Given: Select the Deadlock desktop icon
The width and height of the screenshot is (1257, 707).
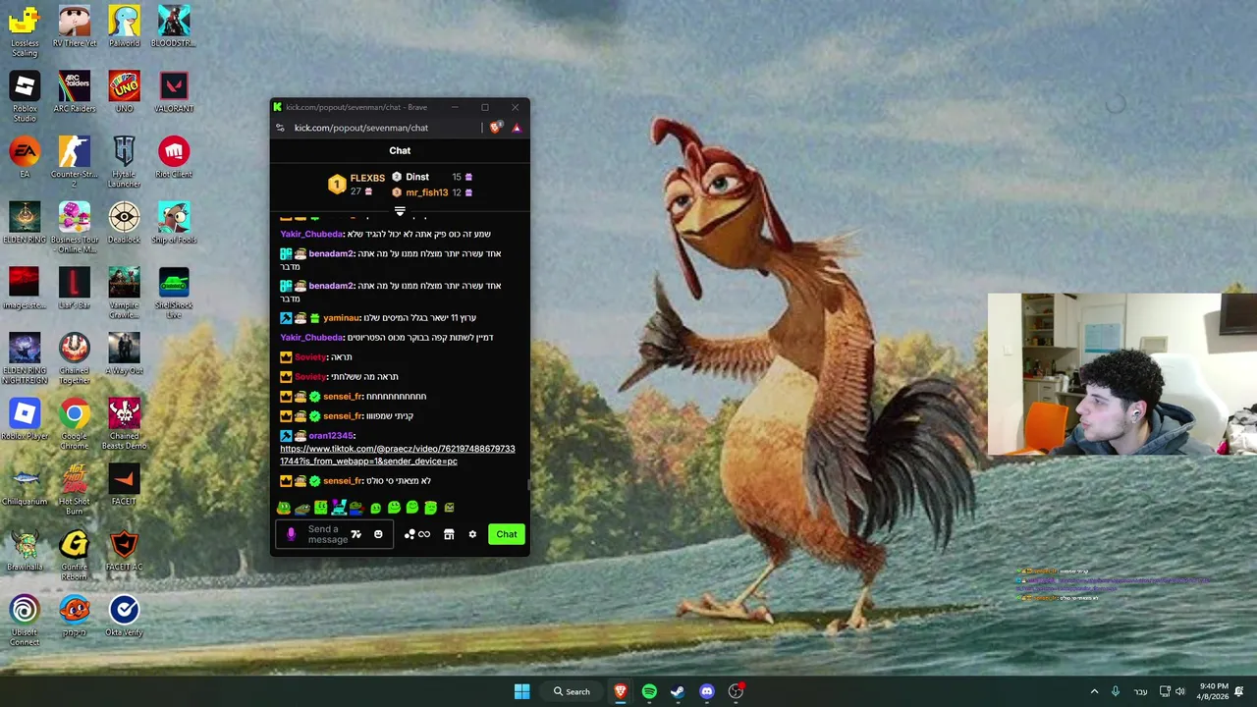Looking at the screenshot, I should (124, 223).
